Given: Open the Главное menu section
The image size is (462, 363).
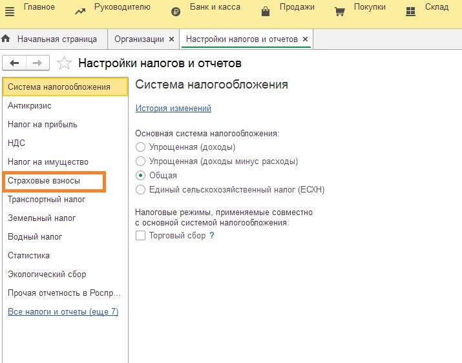Looking at the screenshot, I should [39, 6].
